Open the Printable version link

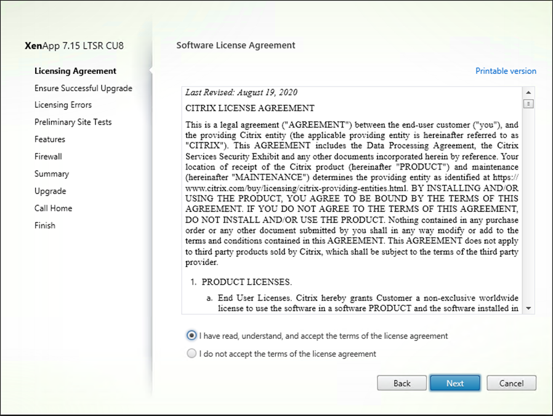click(506, 71)
